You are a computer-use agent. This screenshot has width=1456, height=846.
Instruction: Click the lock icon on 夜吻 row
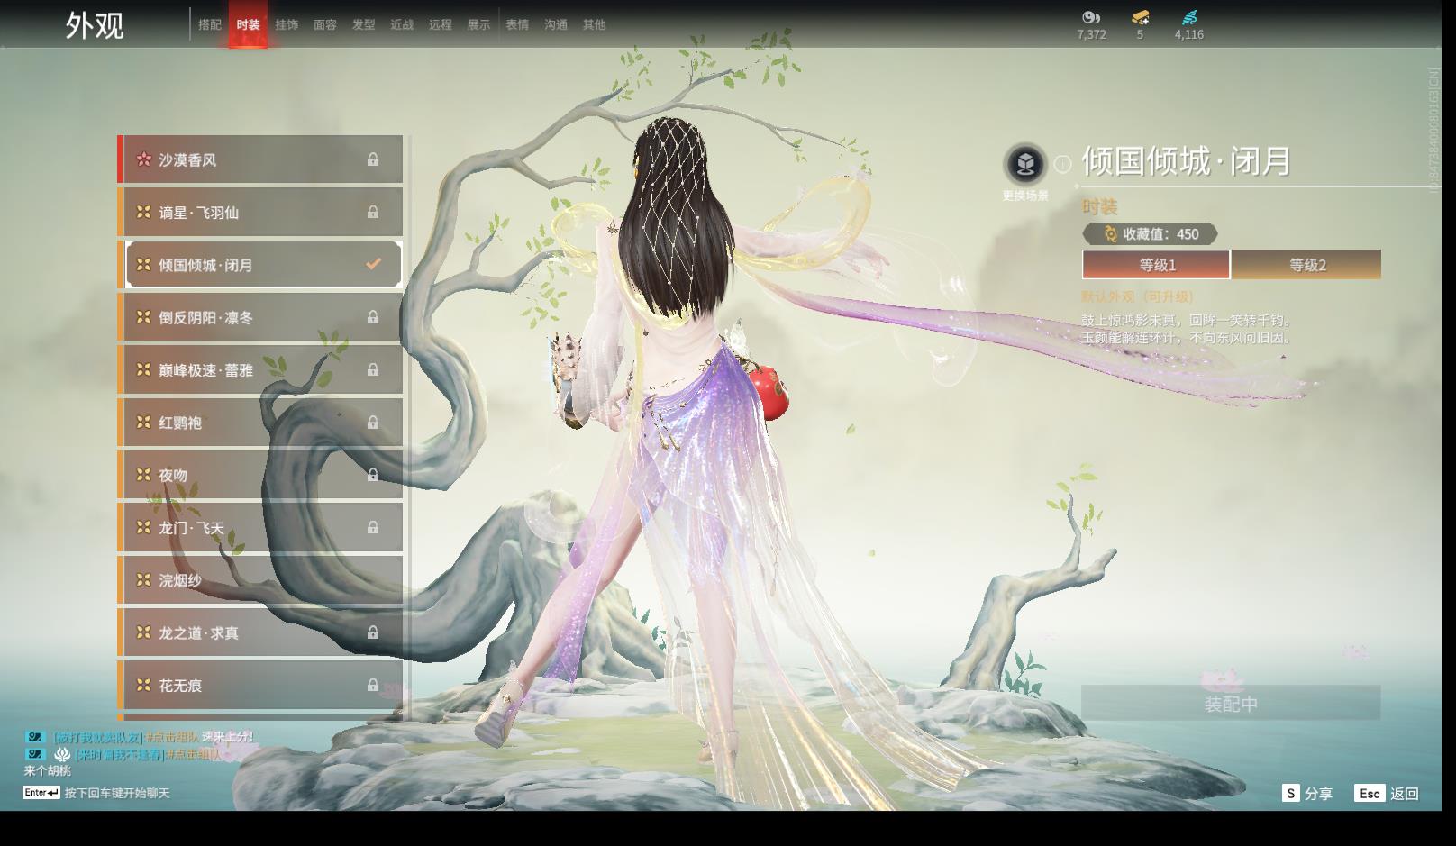(373, 475)
